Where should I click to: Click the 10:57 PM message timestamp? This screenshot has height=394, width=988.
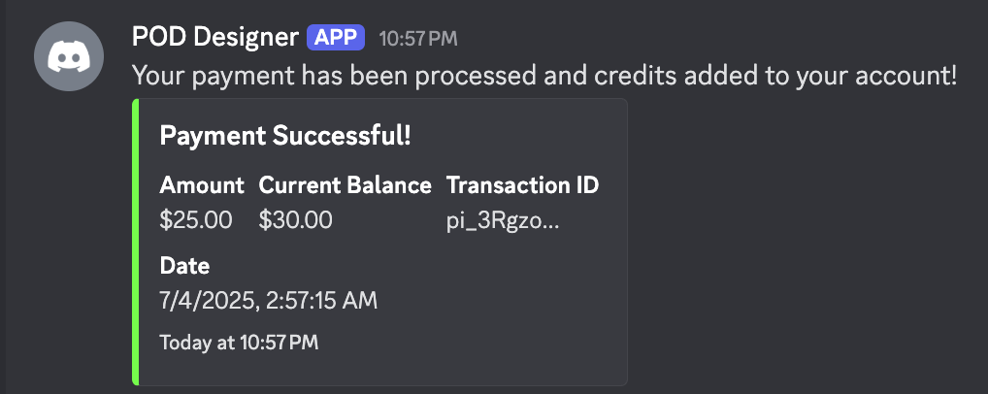click(418, 39)
